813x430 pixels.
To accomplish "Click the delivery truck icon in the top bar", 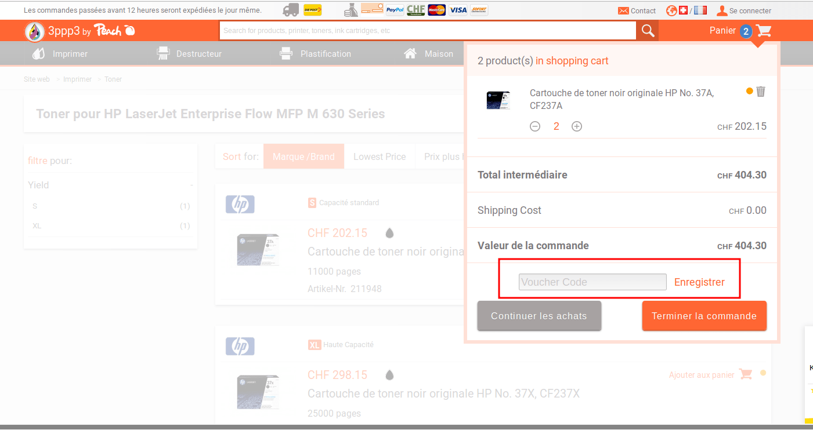I will click(x=290, y=10).
